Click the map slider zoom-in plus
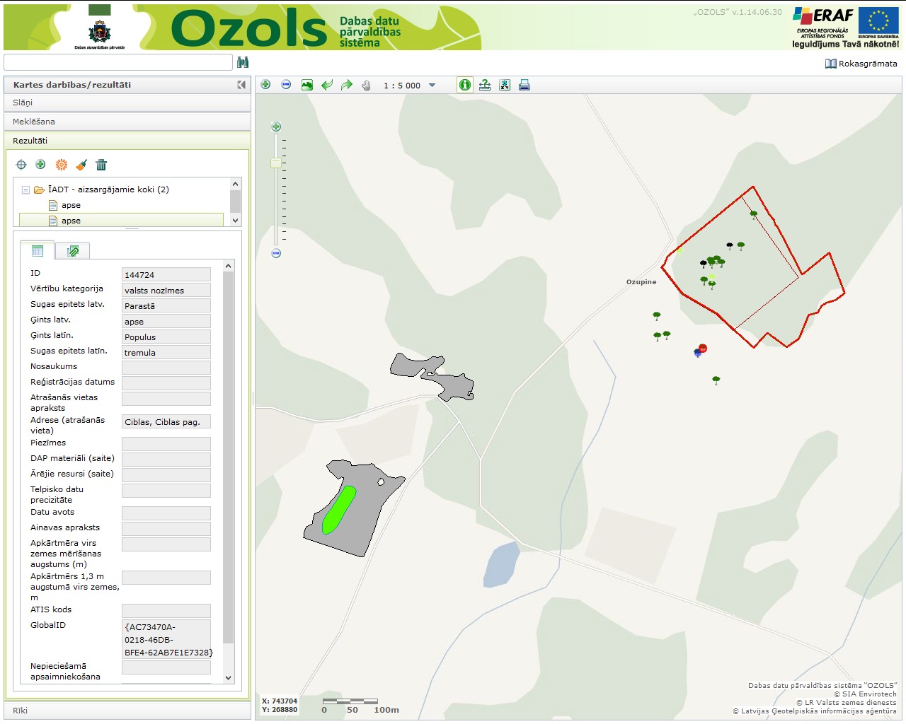The width and height of the screenshot is (906, 724). pos(276,127)
